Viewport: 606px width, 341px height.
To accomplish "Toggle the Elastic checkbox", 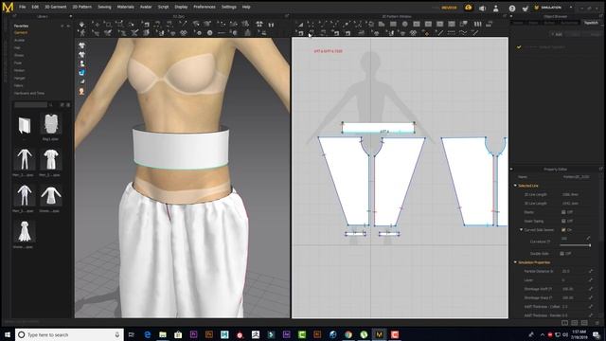I will tap(563, 212).
